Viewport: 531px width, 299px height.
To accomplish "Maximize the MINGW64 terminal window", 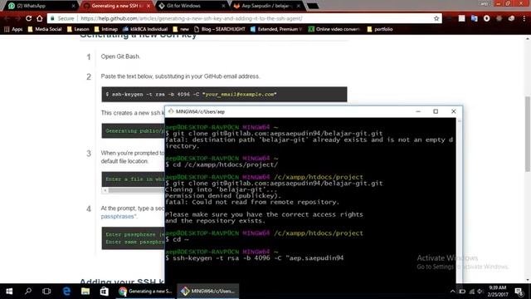I will [436, 111].
